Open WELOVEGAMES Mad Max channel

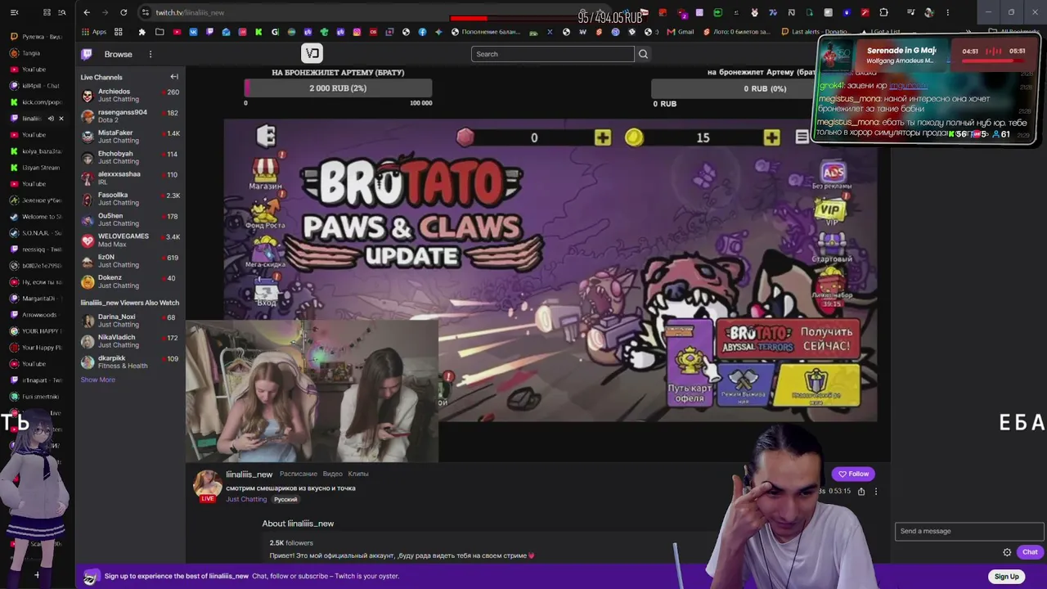point(130,241)
